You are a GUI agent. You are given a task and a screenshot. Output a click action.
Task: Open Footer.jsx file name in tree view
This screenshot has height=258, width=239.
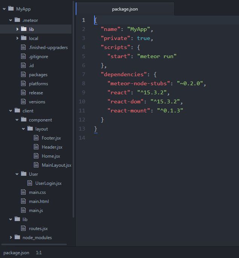click(x=52, y=138)
